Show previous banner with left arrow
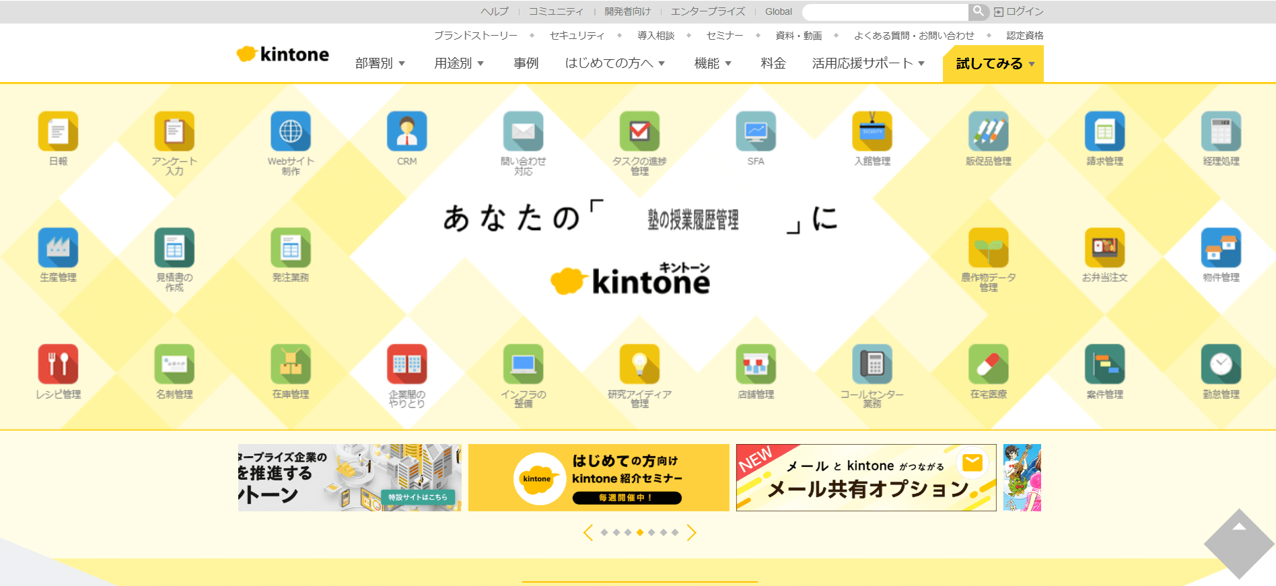Image resolution: width=1276 pixels, height=586 pixels. tap(588, 533)
